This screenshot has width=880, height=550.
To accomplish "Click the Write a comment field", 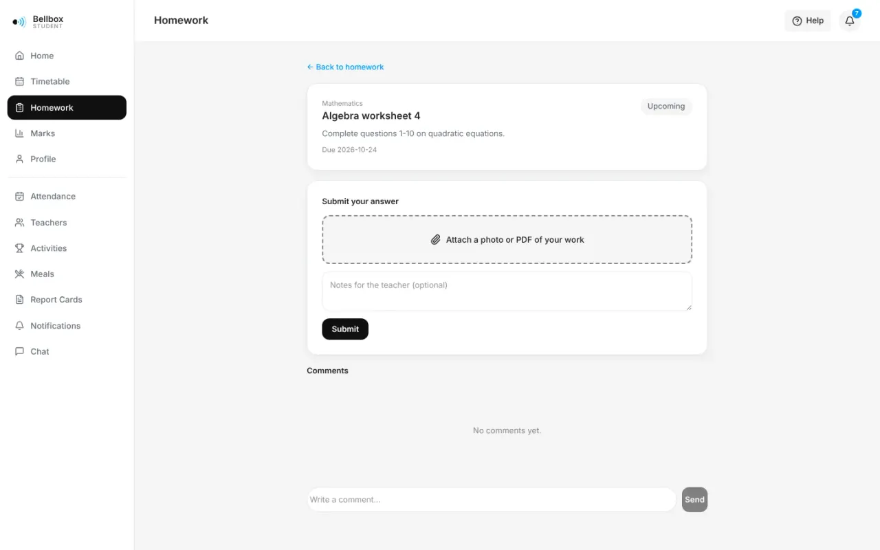I will point(492,500).
